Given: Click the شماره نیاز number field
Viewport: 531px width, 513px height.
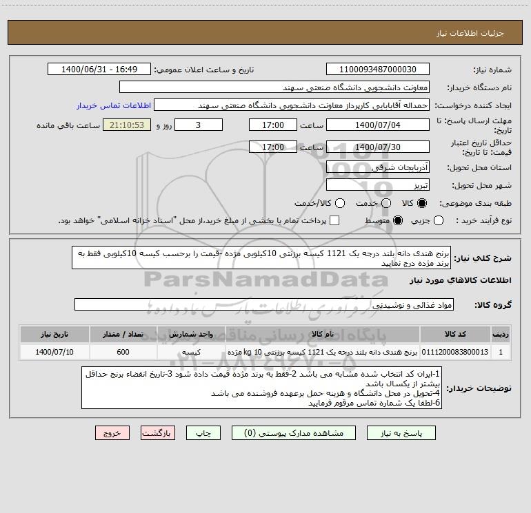Looking at the screenshot, I should tap(378, 70).
